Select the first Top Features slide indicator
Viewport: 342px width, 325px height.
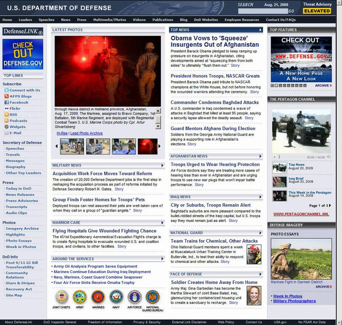point(272,86)
